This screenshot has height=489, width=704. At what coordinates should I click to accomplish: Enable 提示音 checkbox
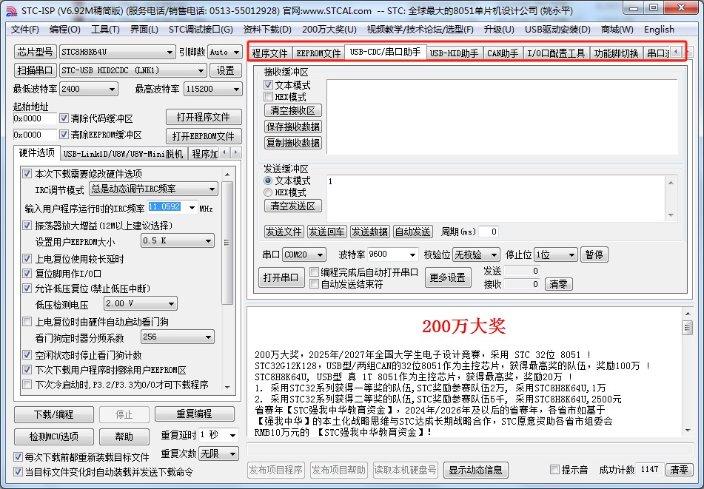coord(554,469)
